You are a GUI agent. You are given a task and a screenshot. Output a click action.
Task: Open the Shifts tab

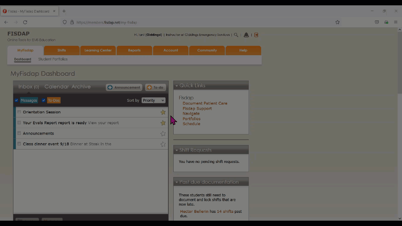(x=62, y=50)
